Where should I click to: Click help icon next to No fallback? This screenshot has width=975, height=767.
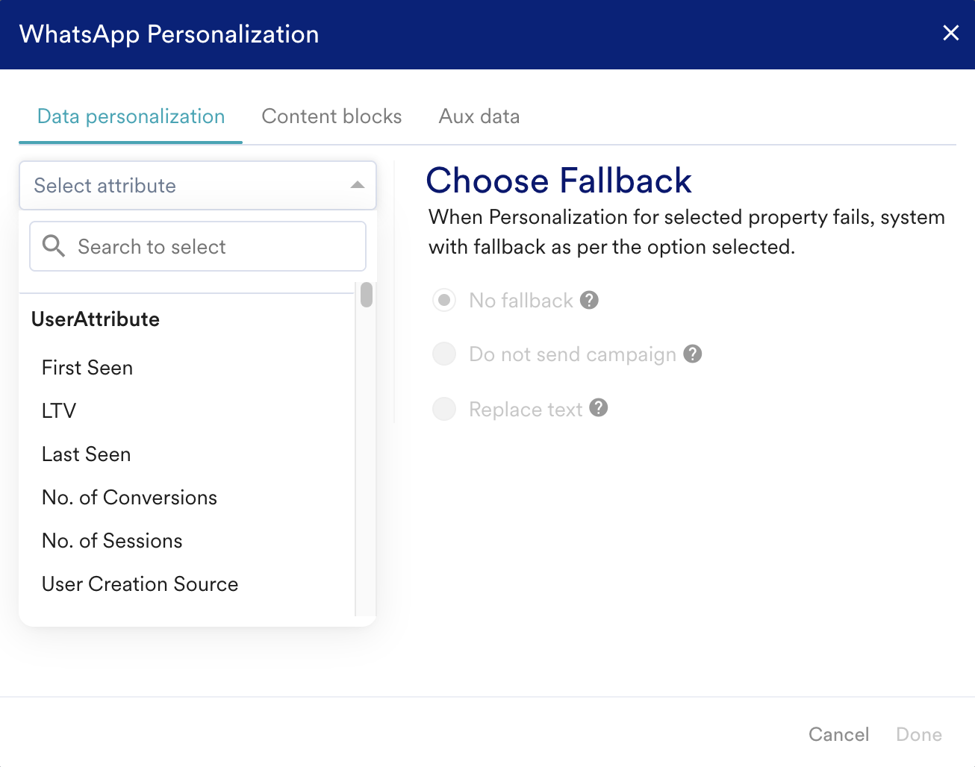[589, 300]
